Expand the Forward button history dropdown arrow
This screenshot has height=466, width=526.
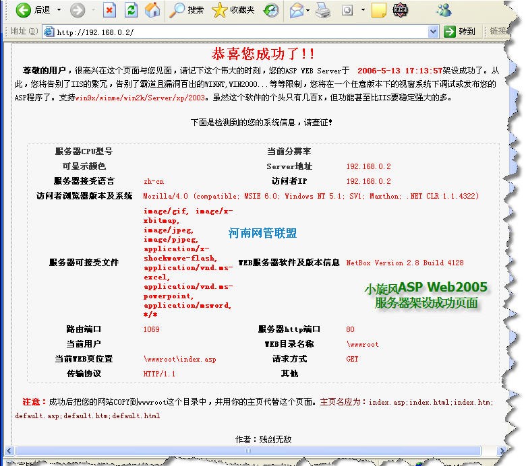(x=93, y=10)
